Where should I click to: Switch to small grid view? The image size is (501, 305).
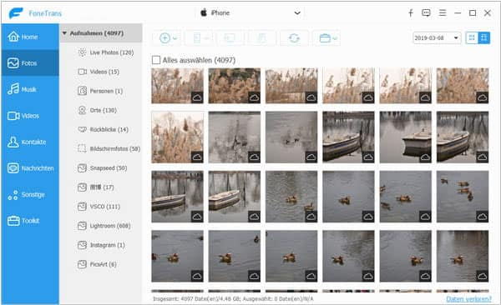[x=483, y=38]
